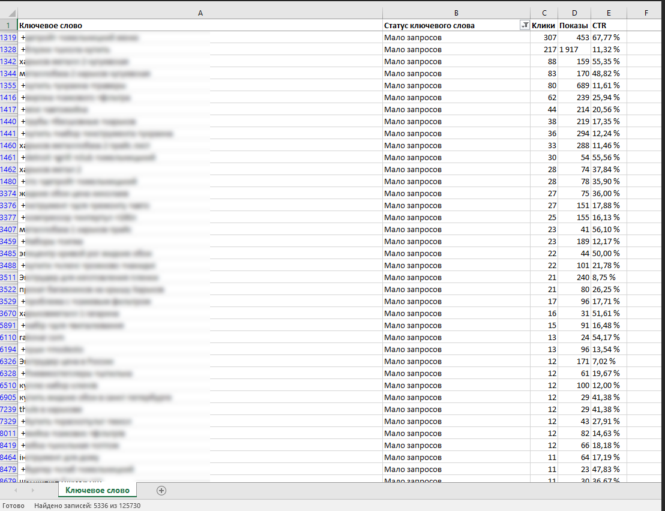Select column E header
Screen dimensions: 665x511
coord(609,13)
